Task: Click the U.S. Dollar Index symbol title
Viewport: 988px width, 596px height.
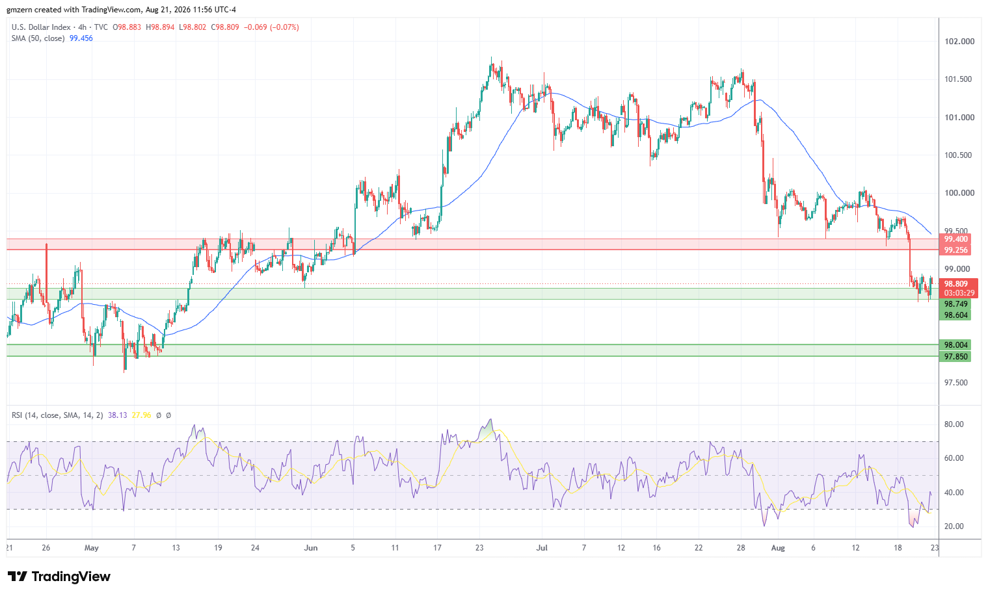Action: click(42, 27)
